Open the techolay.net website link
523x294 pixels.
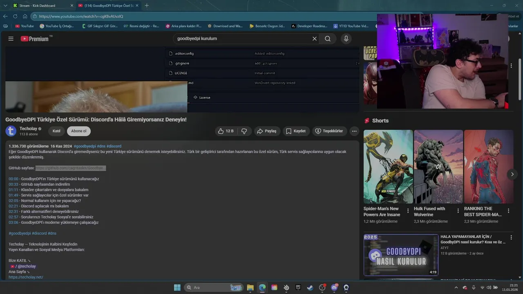pos(26,277)
